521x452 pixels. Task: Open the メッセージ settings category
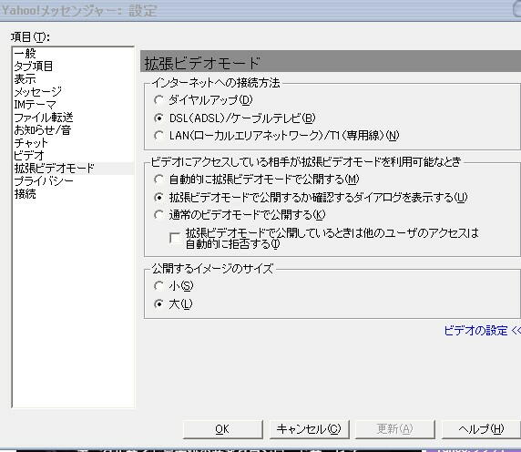click(38, 92)
